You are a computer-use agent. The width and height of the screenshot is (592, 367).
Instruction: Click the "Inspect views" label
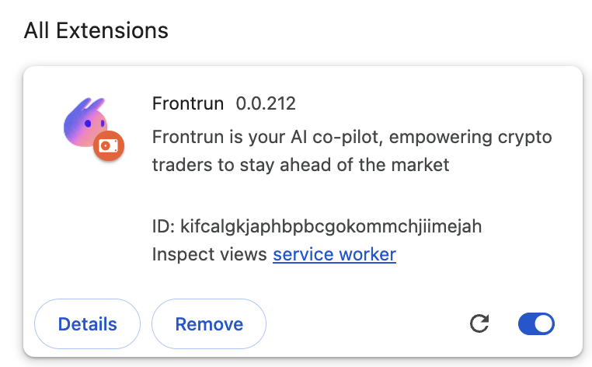pos(210,254)
